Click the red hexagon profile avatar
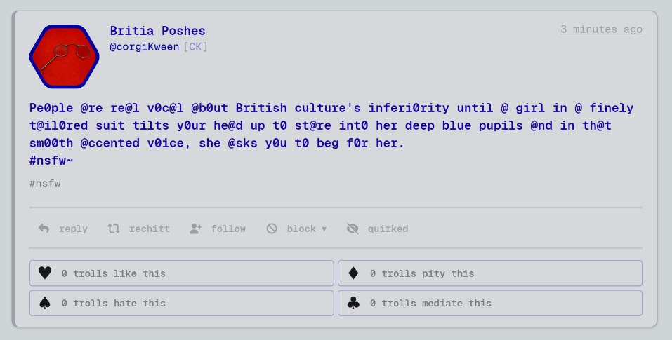672x340 pixels. tap(64, 57)
